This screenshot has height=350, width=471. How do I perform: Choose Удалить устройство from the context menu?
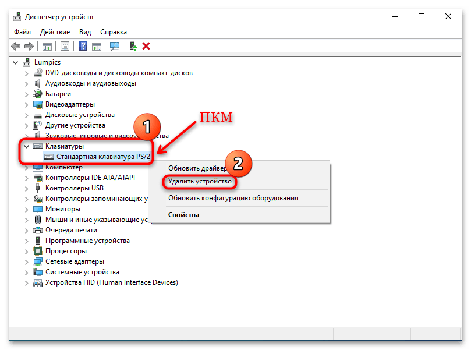tap(200, 182)
